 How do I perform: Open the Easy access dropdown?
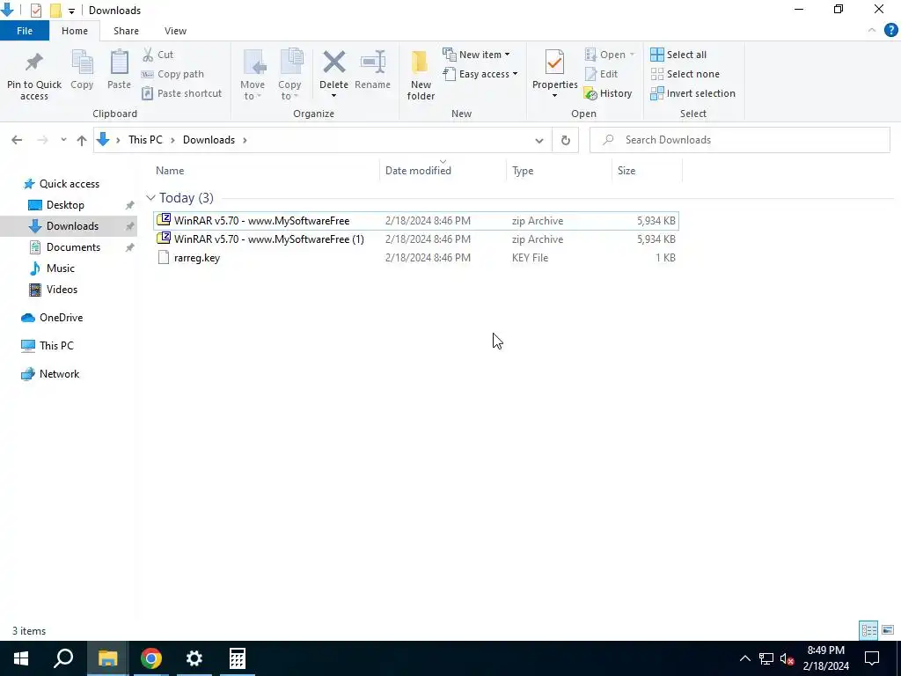point(480,74)
